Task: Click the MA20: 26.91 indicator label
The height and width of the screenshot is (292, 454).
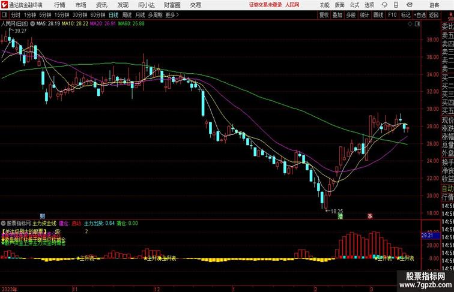Action: tap(103, 24)
